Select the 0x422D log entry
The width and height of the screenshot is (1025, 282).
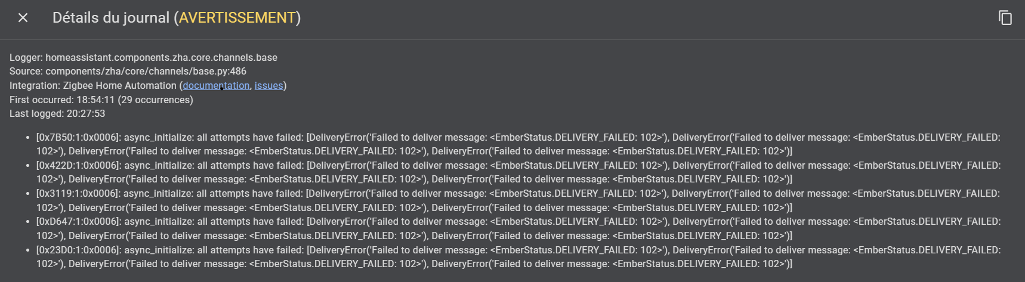pyautogui.click(x=518, y=172)
